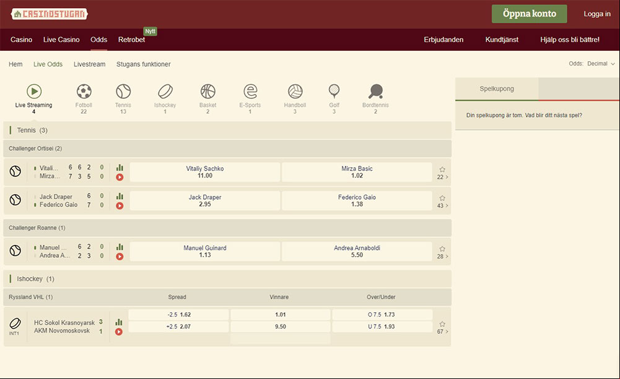Bet on Vitaliy Sachko at 11.00
This screenshot has height=379, width=620.
click(205, 172)
